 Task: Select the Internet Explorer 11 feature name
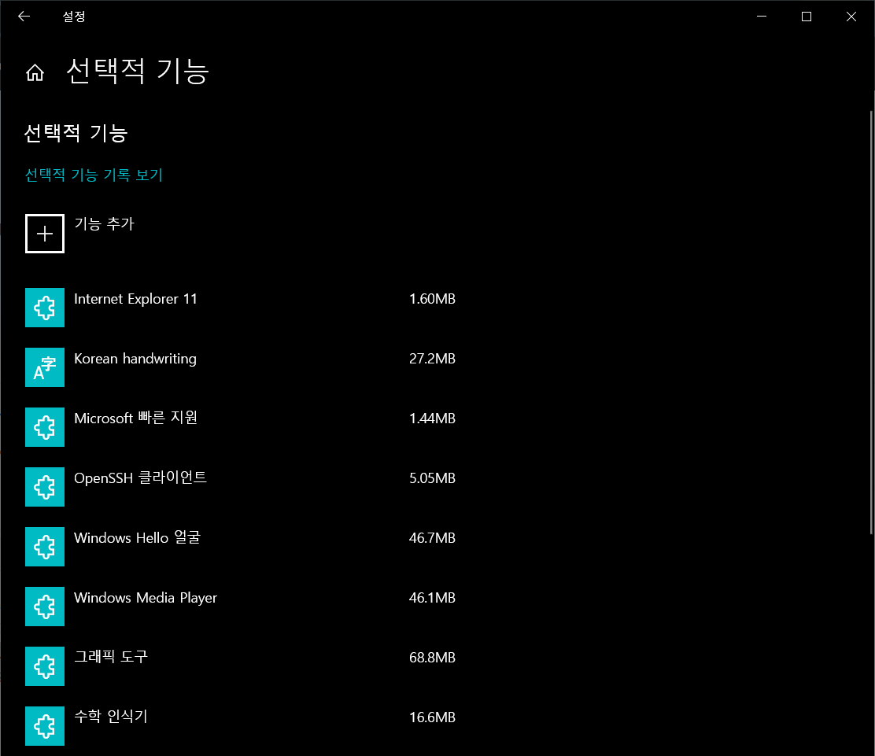[135, 299]
